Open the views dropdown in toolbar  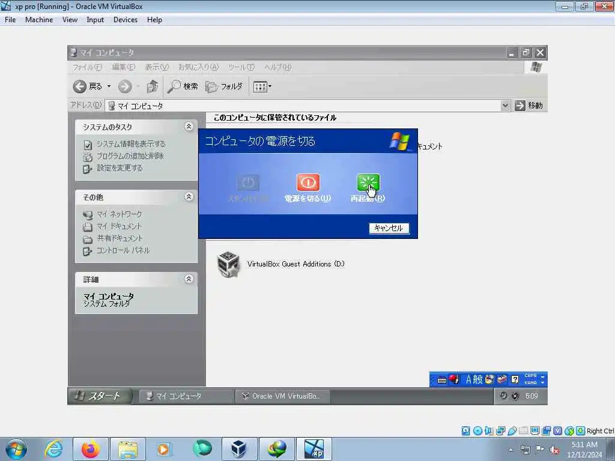tap(262, 86)
